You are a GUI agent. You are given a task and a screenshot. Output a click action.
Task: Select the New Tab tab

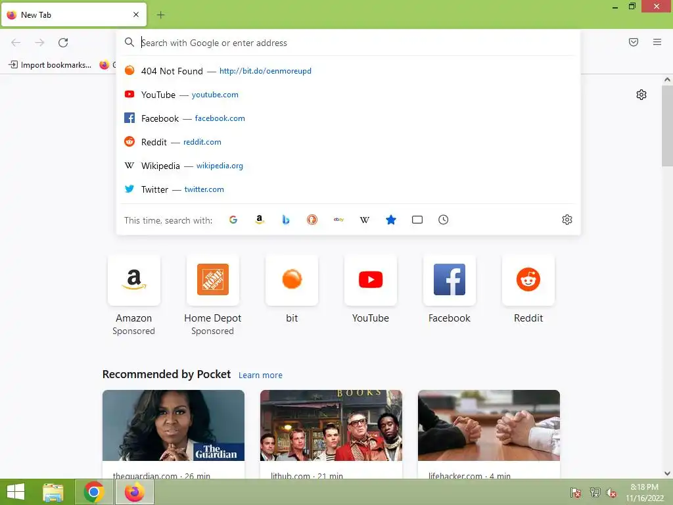coord(74,14)
